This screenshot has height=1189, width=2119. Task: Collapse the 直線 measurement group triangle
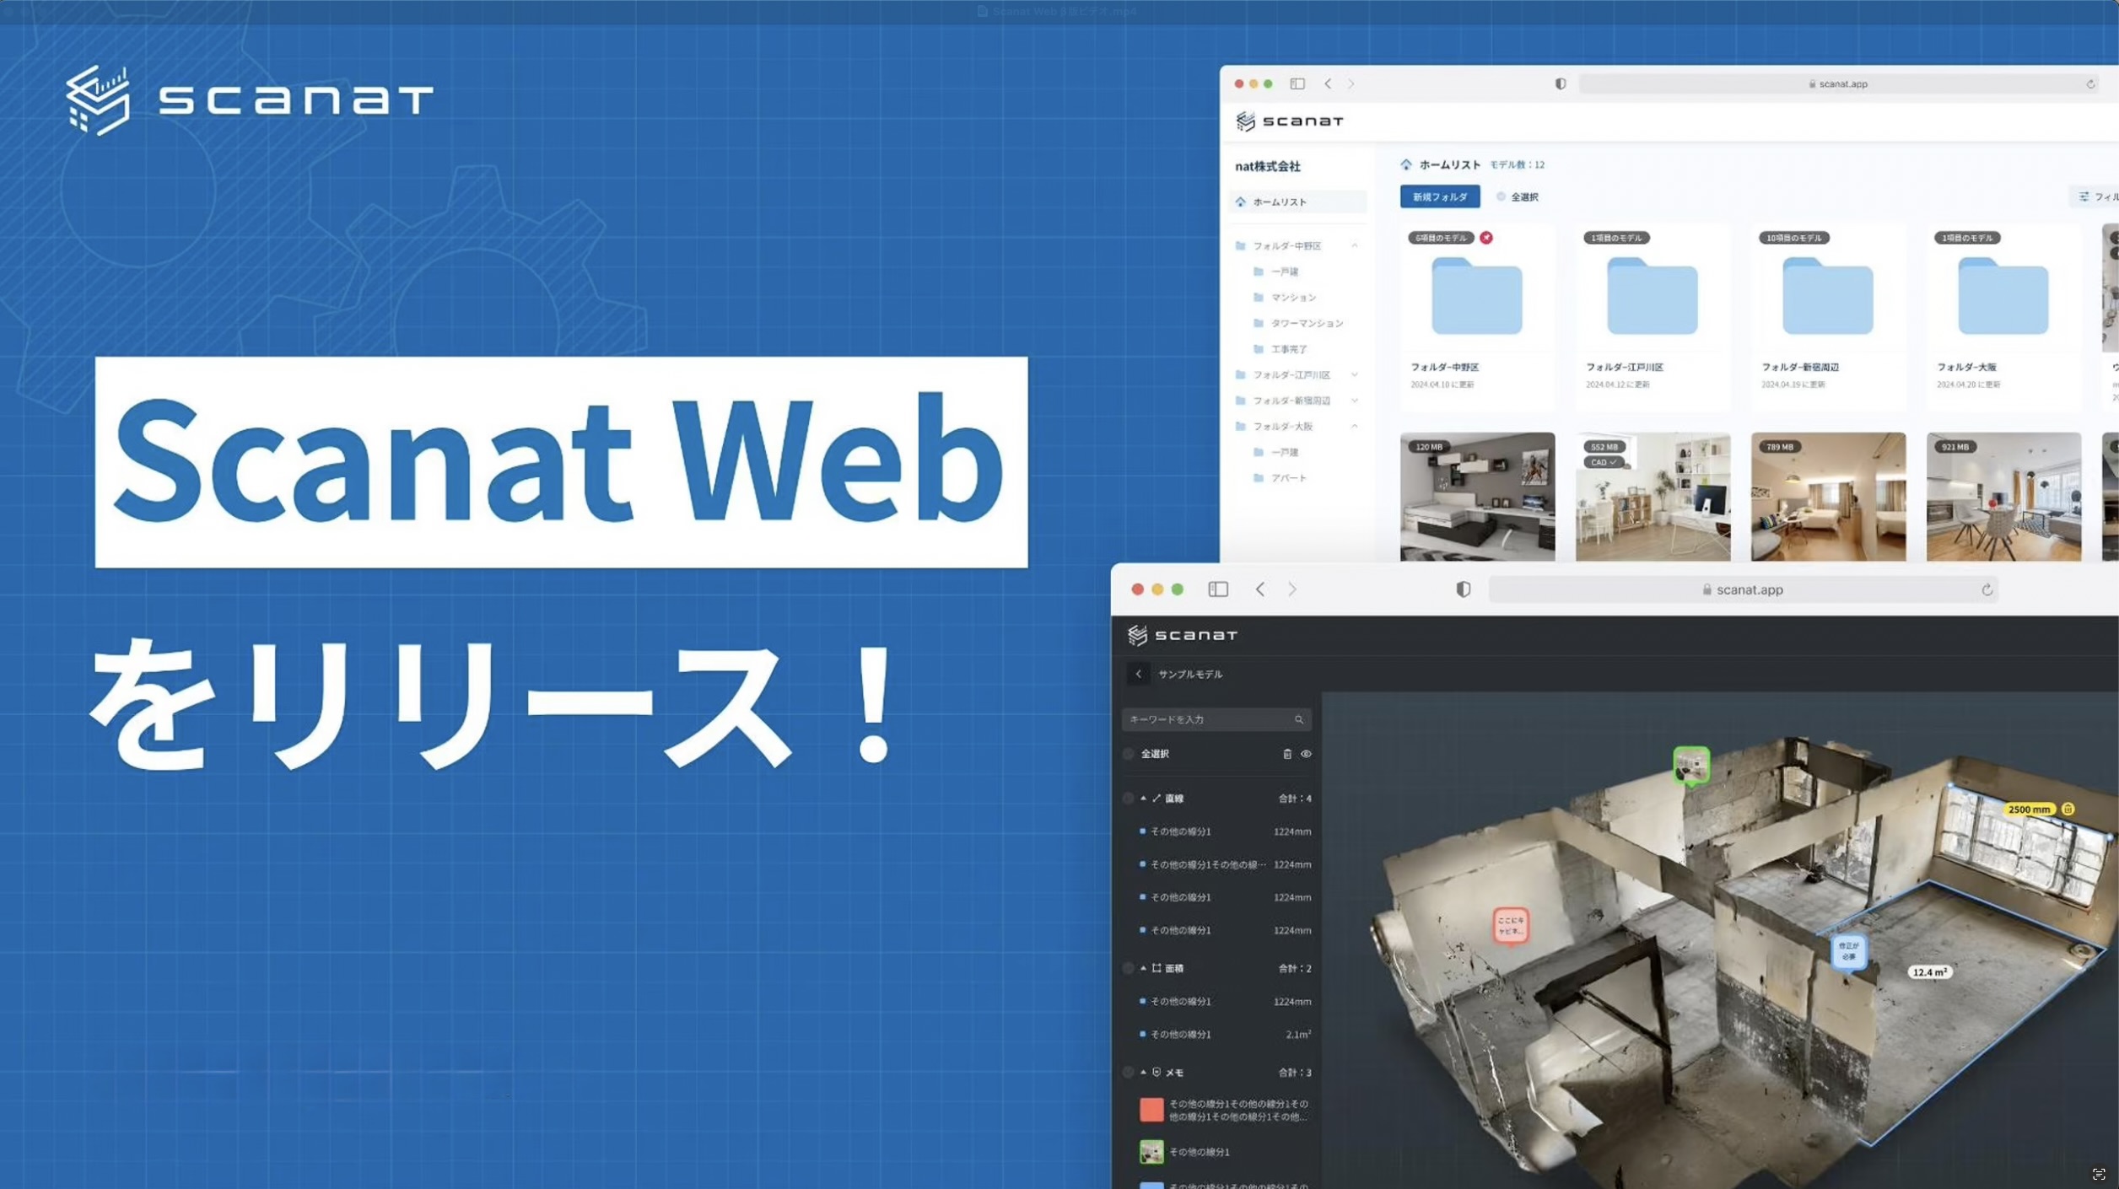[x=1143, y=798]
